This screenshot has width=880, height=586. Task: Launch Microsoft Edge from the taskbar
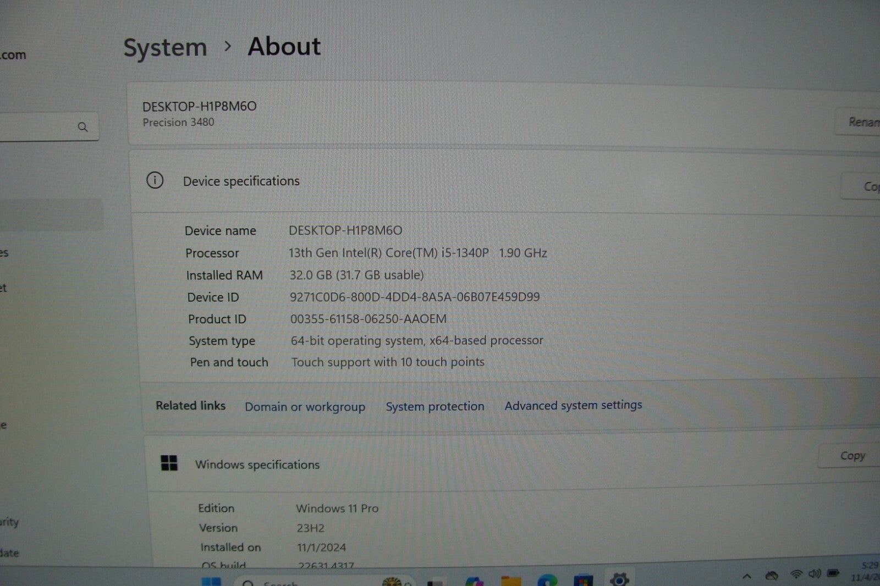click(547, 581)
